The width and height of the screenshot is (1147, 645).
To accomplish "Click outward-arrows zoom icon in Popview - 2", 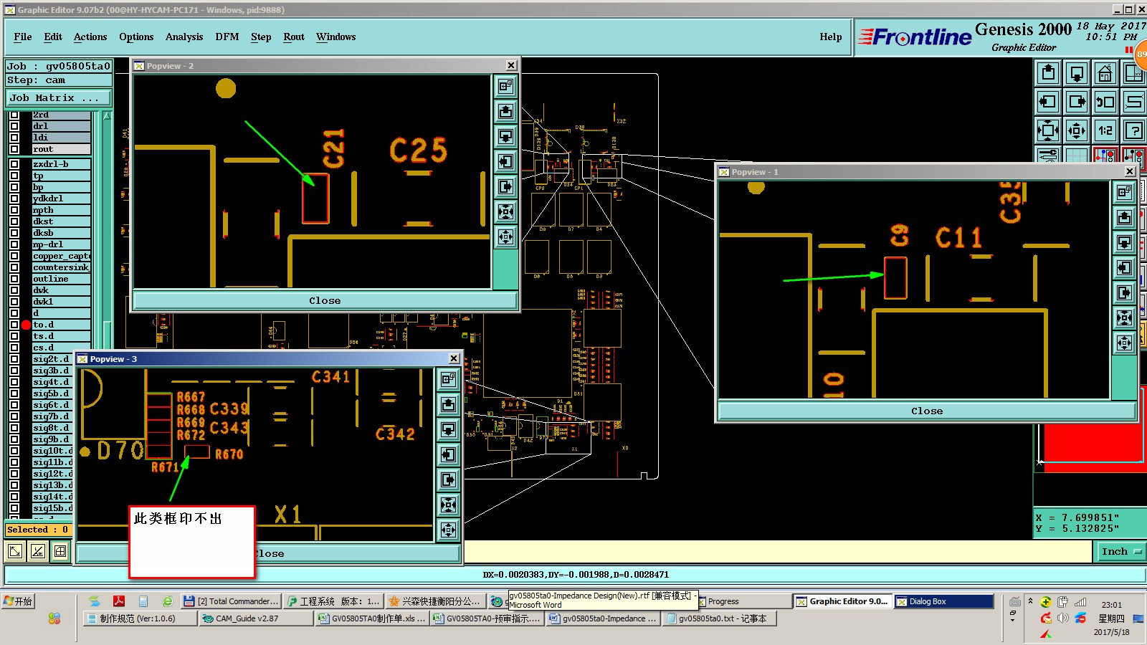I will click(x=506, y=237).
